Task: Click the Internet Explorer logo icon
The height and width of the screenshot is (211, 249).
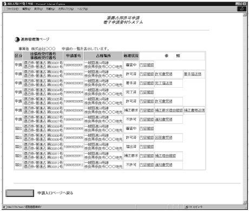Action: coord(242,9)
